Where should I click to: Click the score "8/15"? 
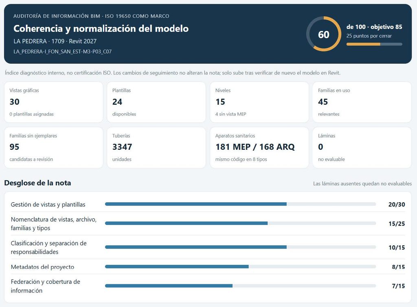click(398, 267)
